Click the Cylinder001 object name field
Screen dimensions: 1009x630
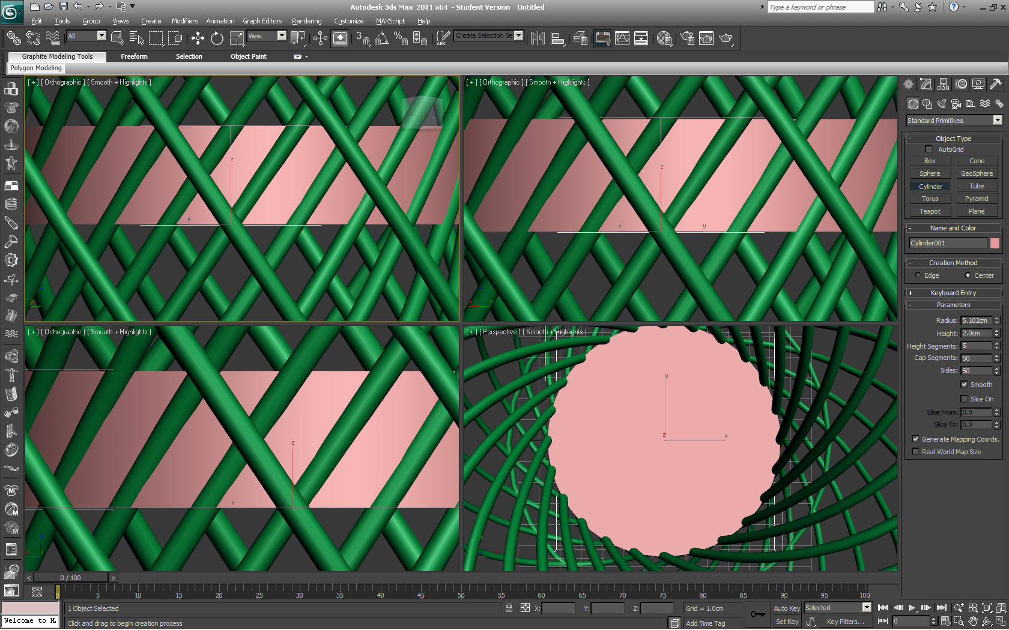948,243
